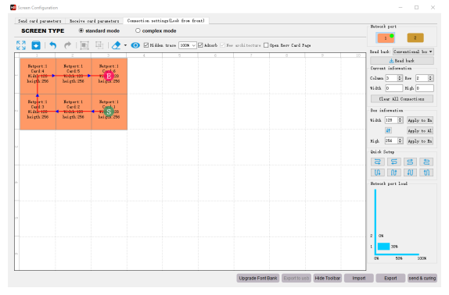Click the Upgrade Font Bank button
Viewport: 449px width, 295px height.
(x=258, y=278)
